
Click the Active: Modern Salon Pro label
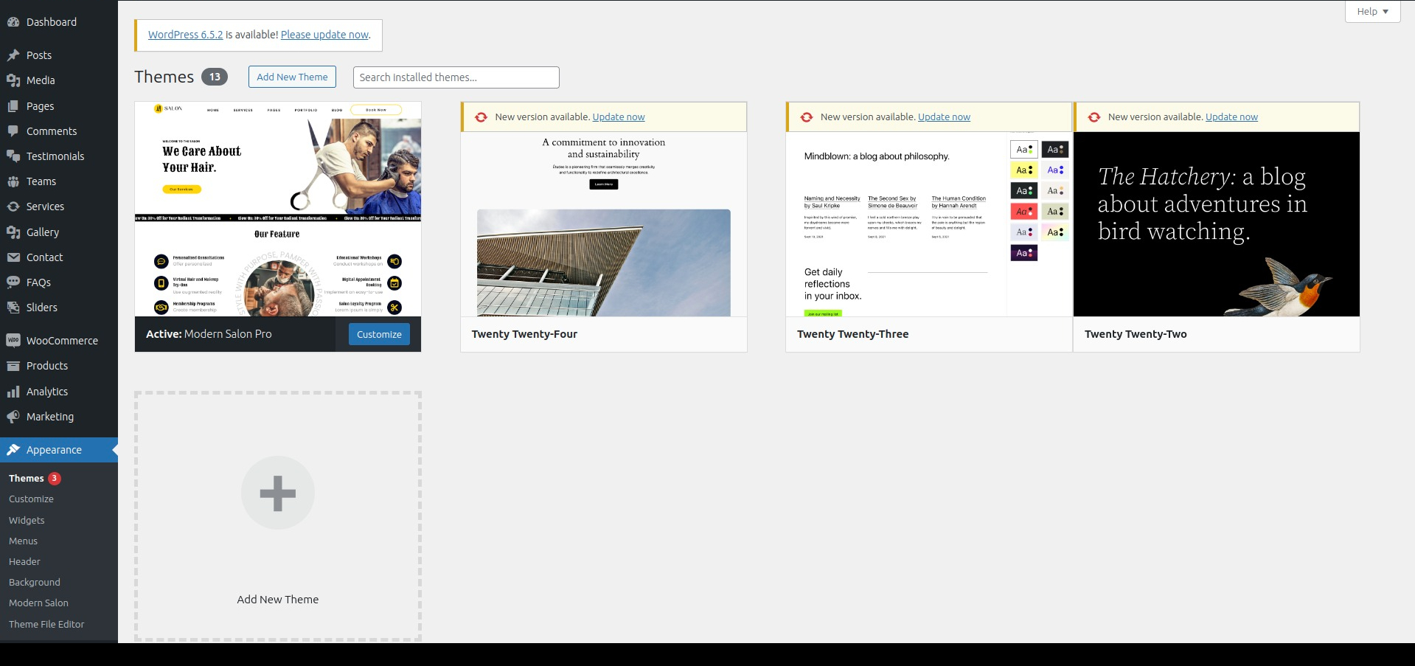[x=209, y=334]
